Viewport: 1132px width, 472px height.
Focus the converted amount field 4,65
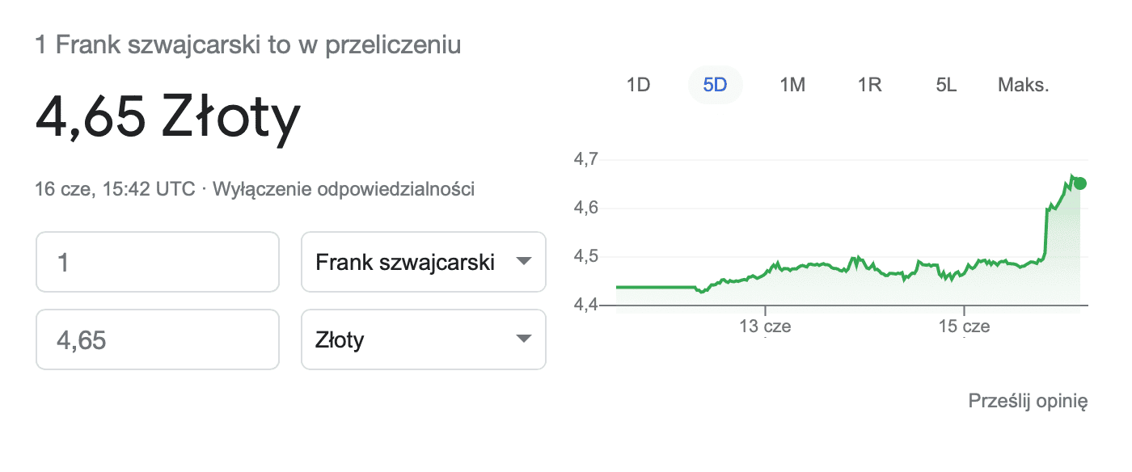point(158,339)
